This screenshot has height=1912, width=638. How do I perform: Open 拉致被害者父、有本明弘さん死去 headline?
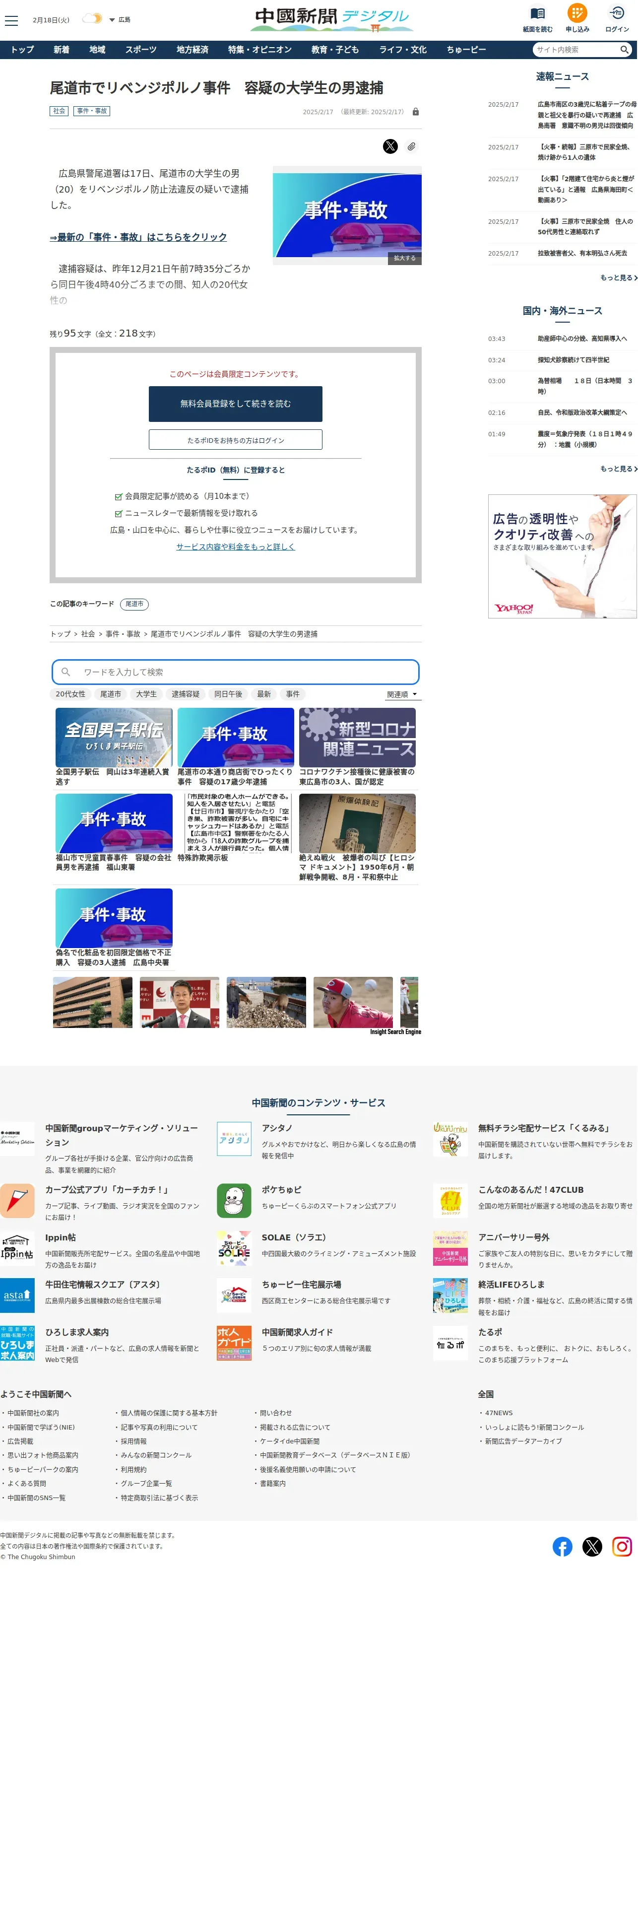582,254
